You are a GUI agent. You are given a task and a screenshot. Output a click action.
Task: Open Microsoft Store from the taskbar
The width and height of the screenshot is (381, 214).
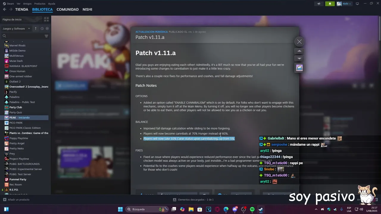click(200, 209)
